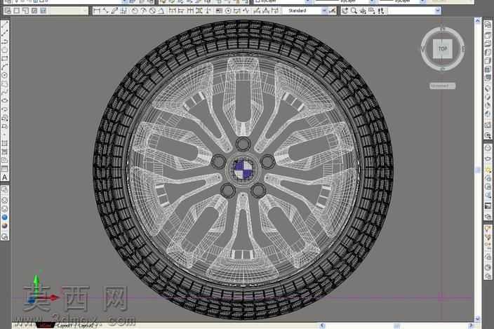Select the BMW logo at wheel hub
494x329 pixels.
(243, 170)
